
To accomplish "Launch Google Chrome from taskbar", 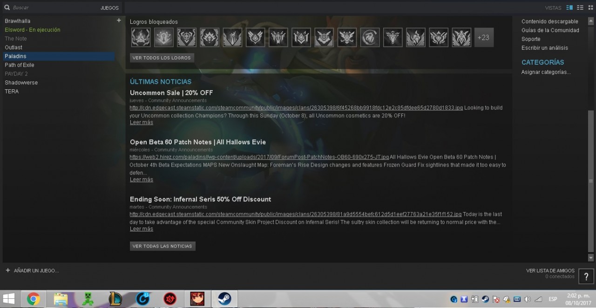I will pos(33,299).
